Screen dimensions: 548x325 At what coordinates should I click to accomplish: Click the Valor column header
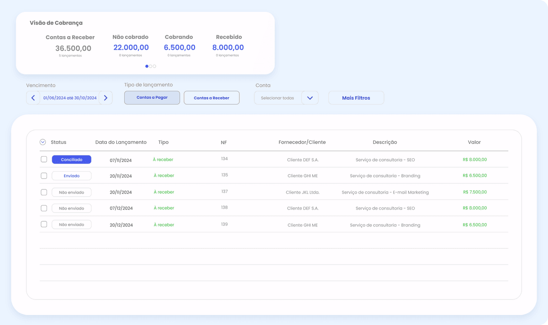pyautogui.click(x=474, y=142)
